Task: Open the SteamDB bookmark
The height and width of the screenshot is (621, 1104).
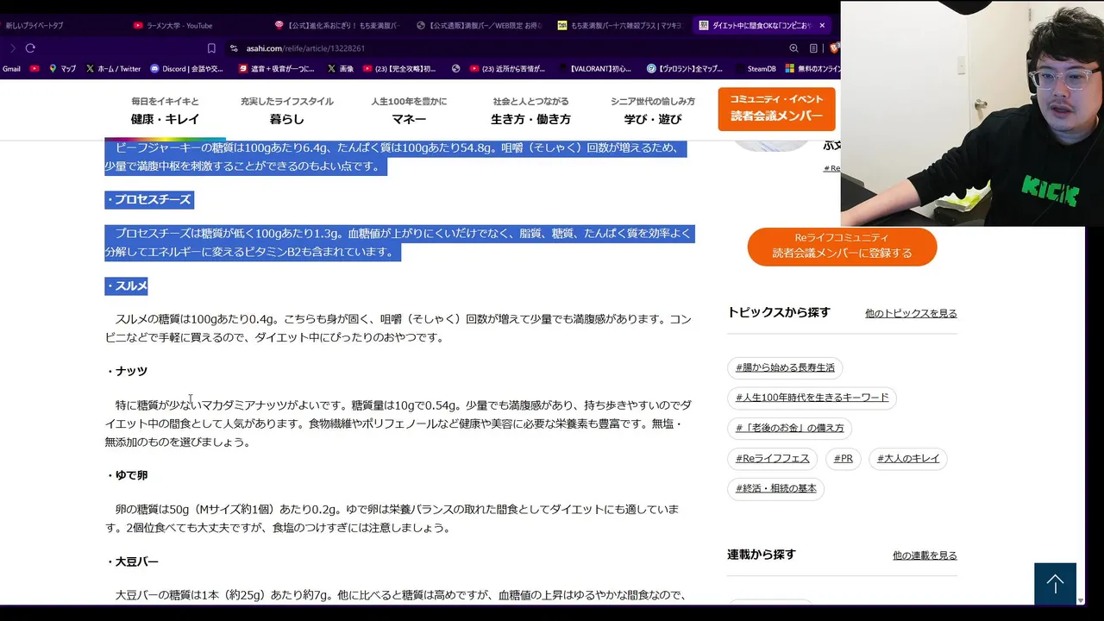Action: [x=755, y=69]
